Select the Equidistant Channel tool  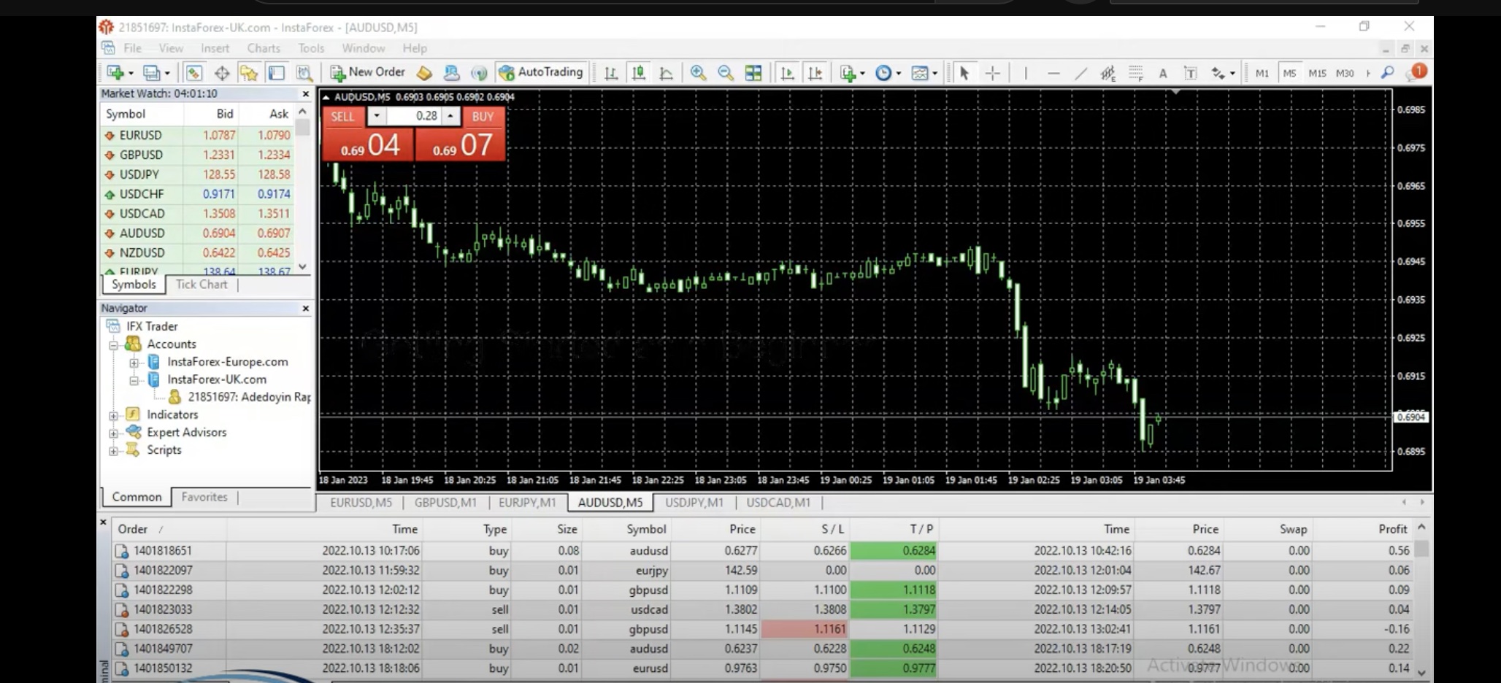click(x=1108, y=73)
